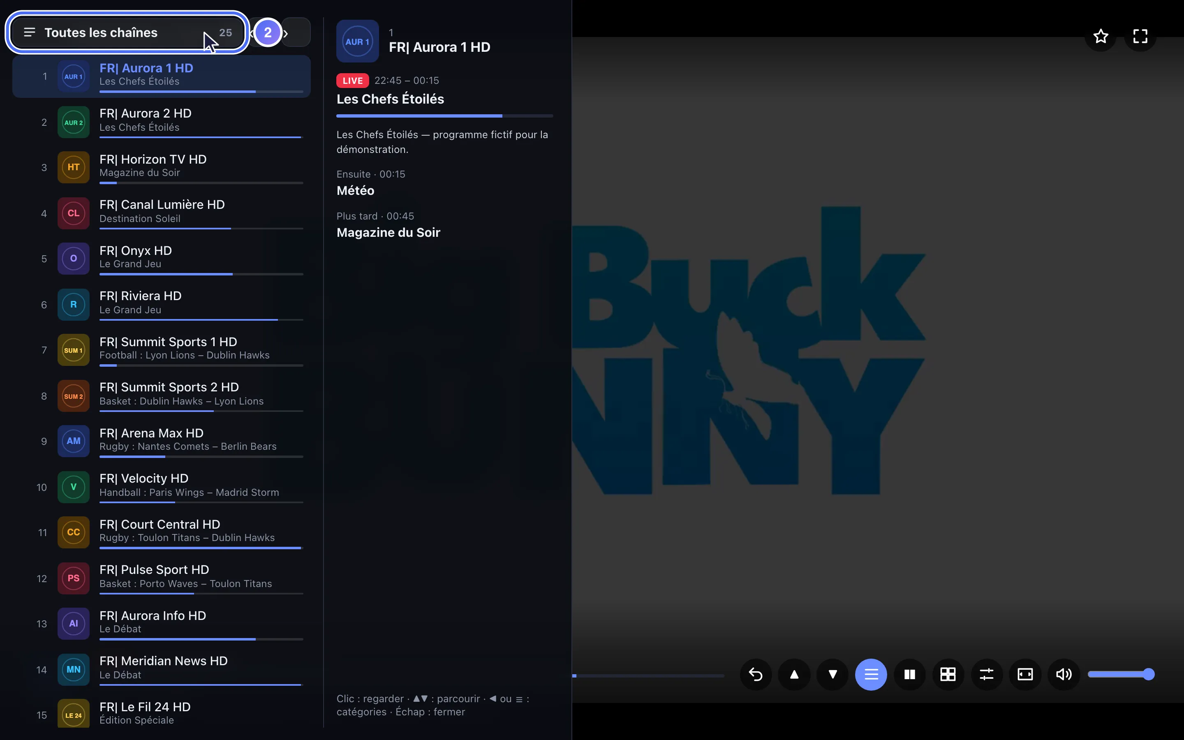Click "Destination Soleil" programme under Canal Lumière
Viewport: 1184px width, 740px height.
tap(140, 219)
